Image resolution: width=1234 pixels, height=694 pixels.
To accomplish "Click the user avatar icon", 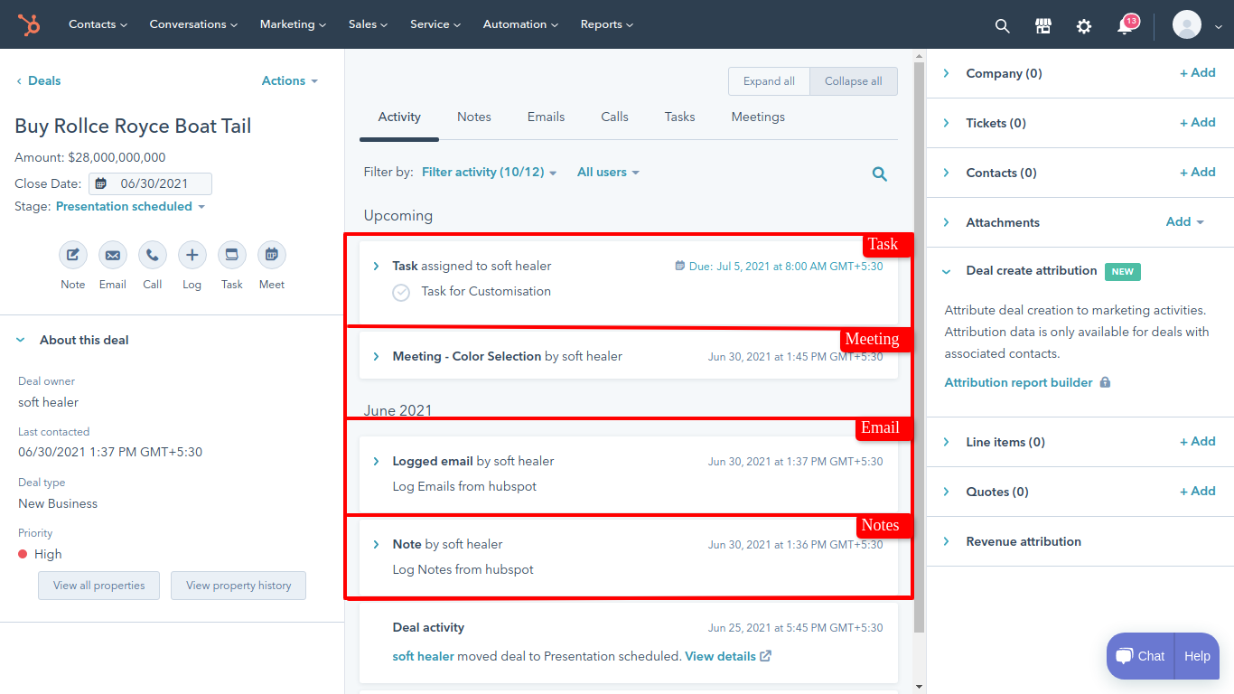I will click(x=1186, y=24).
